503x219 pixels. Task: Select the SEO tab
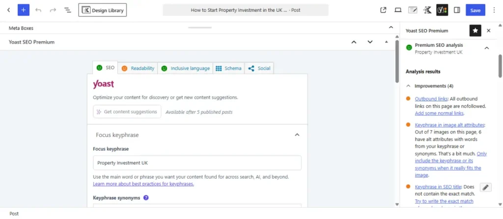(x=106, y=68)
